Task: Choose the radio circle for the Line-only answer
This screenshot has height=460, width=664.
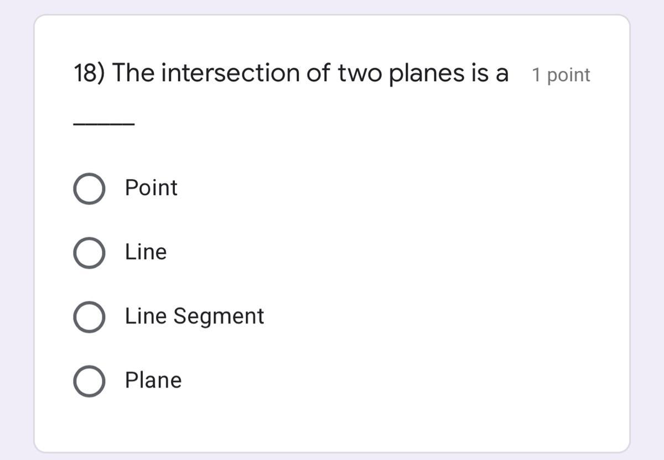Action: 89,253
